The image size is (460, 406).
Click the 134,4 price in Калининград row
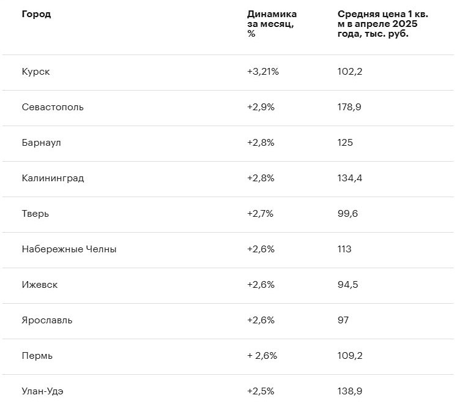350,178
